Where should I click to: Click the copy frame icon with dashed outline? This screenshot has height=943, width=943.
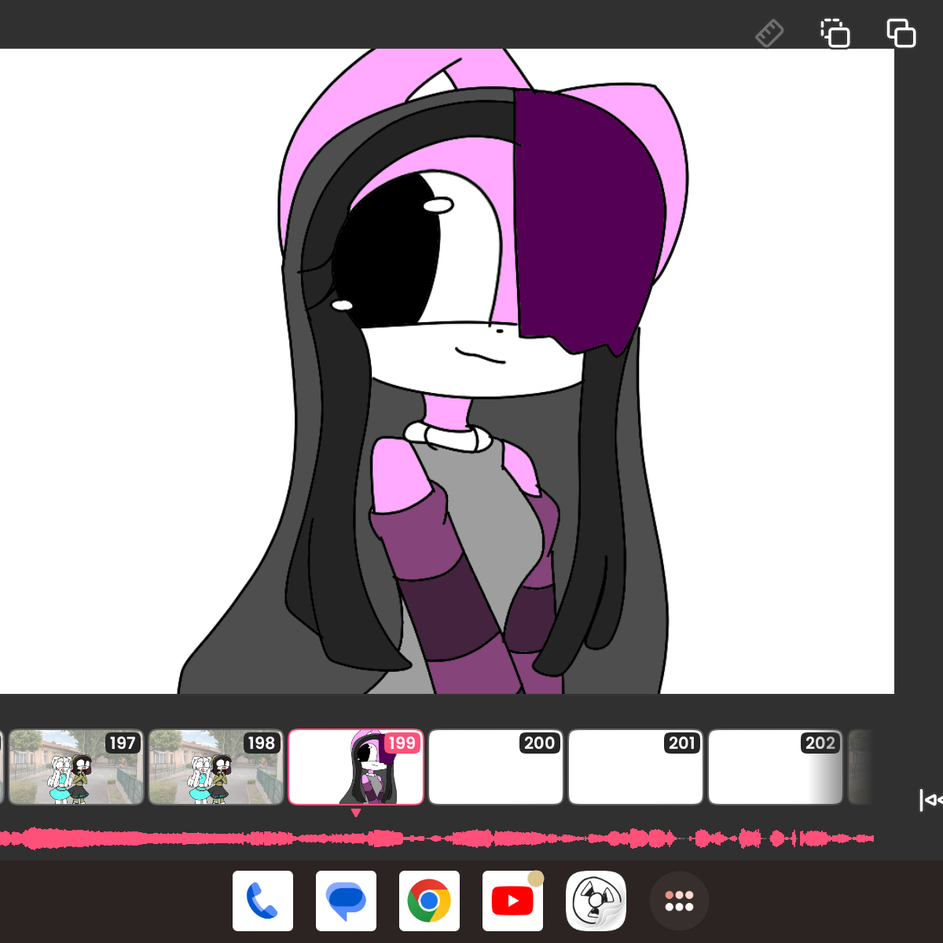[835, 34]
